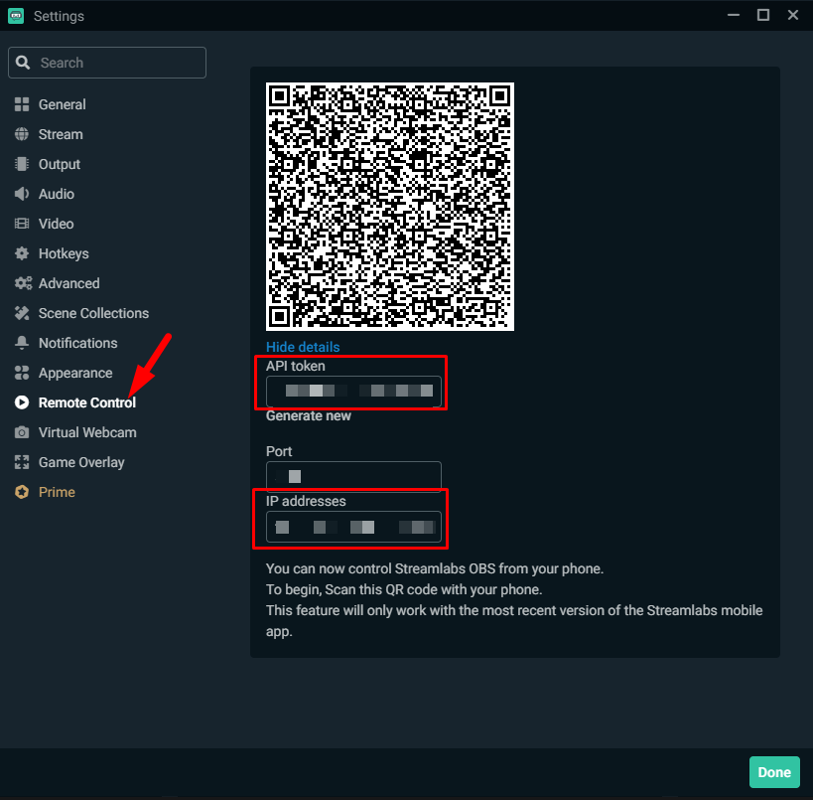
Task: Open Advanced settings
Action: (x=68, y=283)
